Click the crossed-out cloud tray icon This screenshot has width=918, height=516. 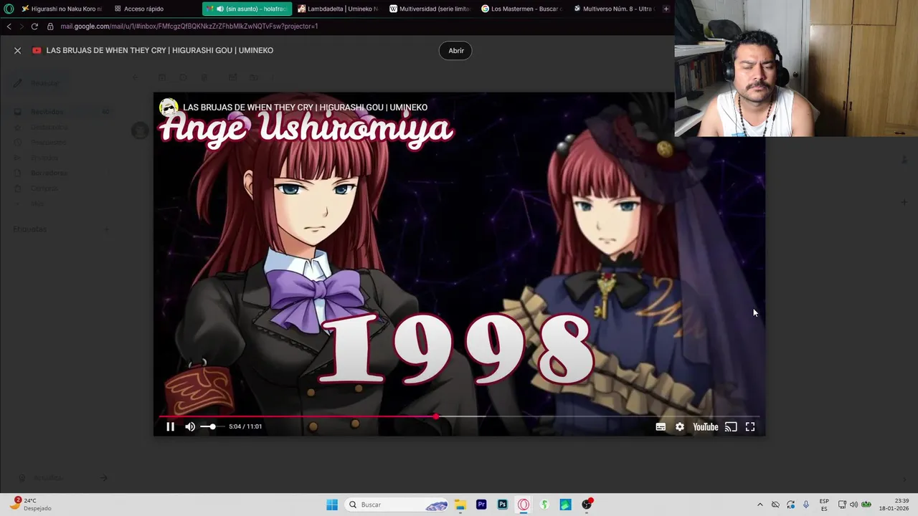[775, 505]
